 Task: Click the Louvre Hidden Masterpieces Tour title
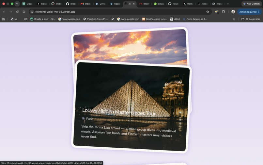[119, 112]
